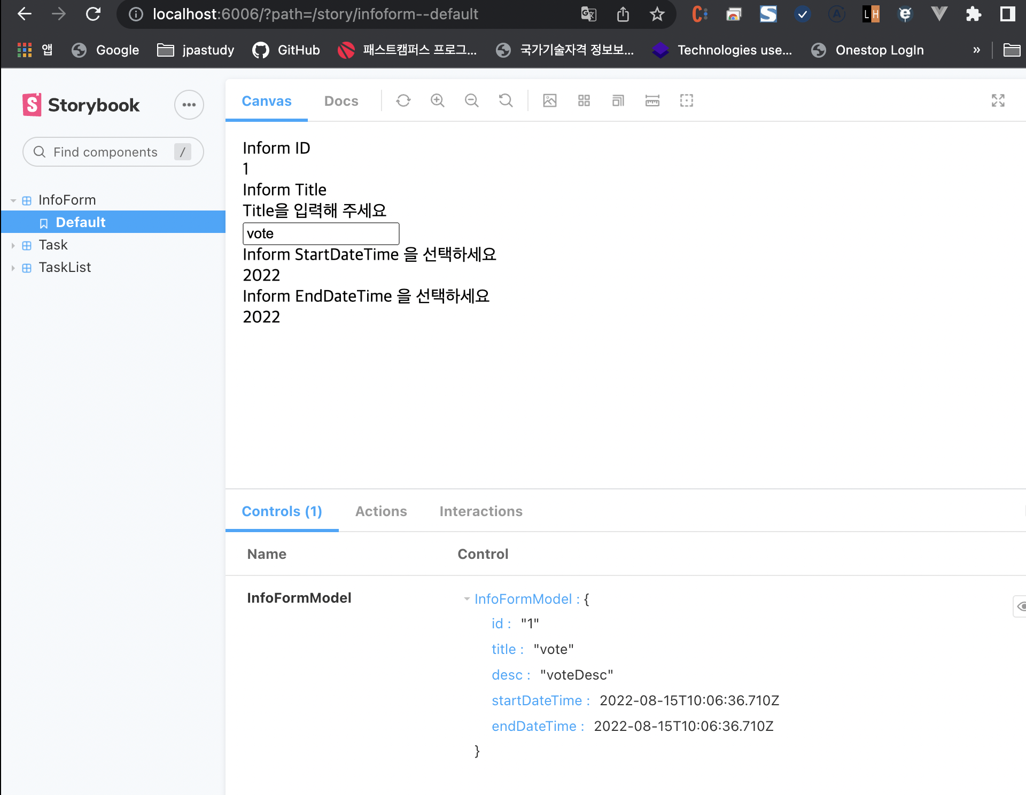Open the Interactions panel tab

480,511
